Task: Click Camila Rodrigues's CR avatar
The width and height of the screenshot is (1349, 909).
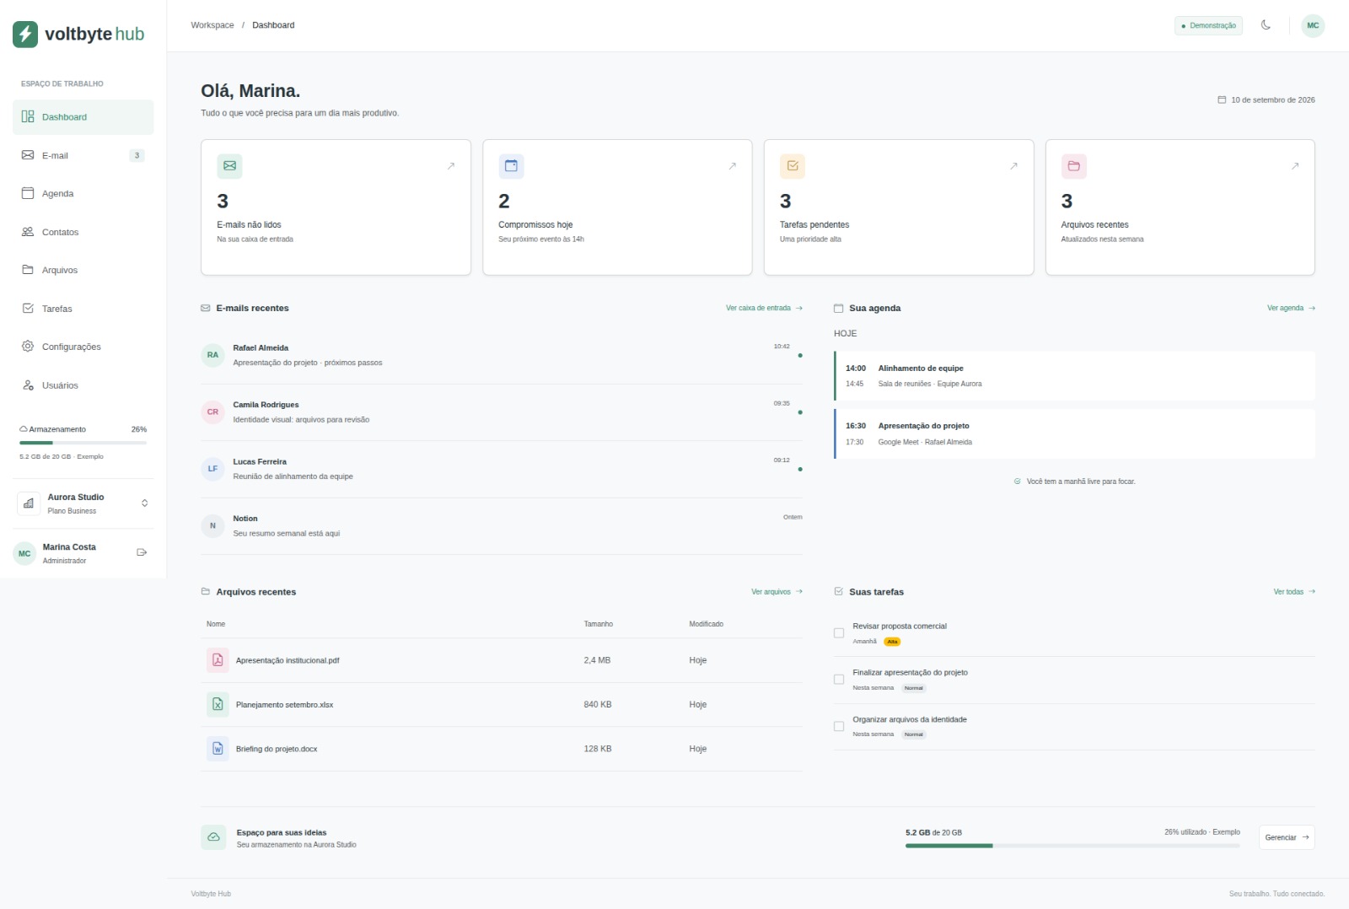Action: pyautogui.click(x=212, y=412)
